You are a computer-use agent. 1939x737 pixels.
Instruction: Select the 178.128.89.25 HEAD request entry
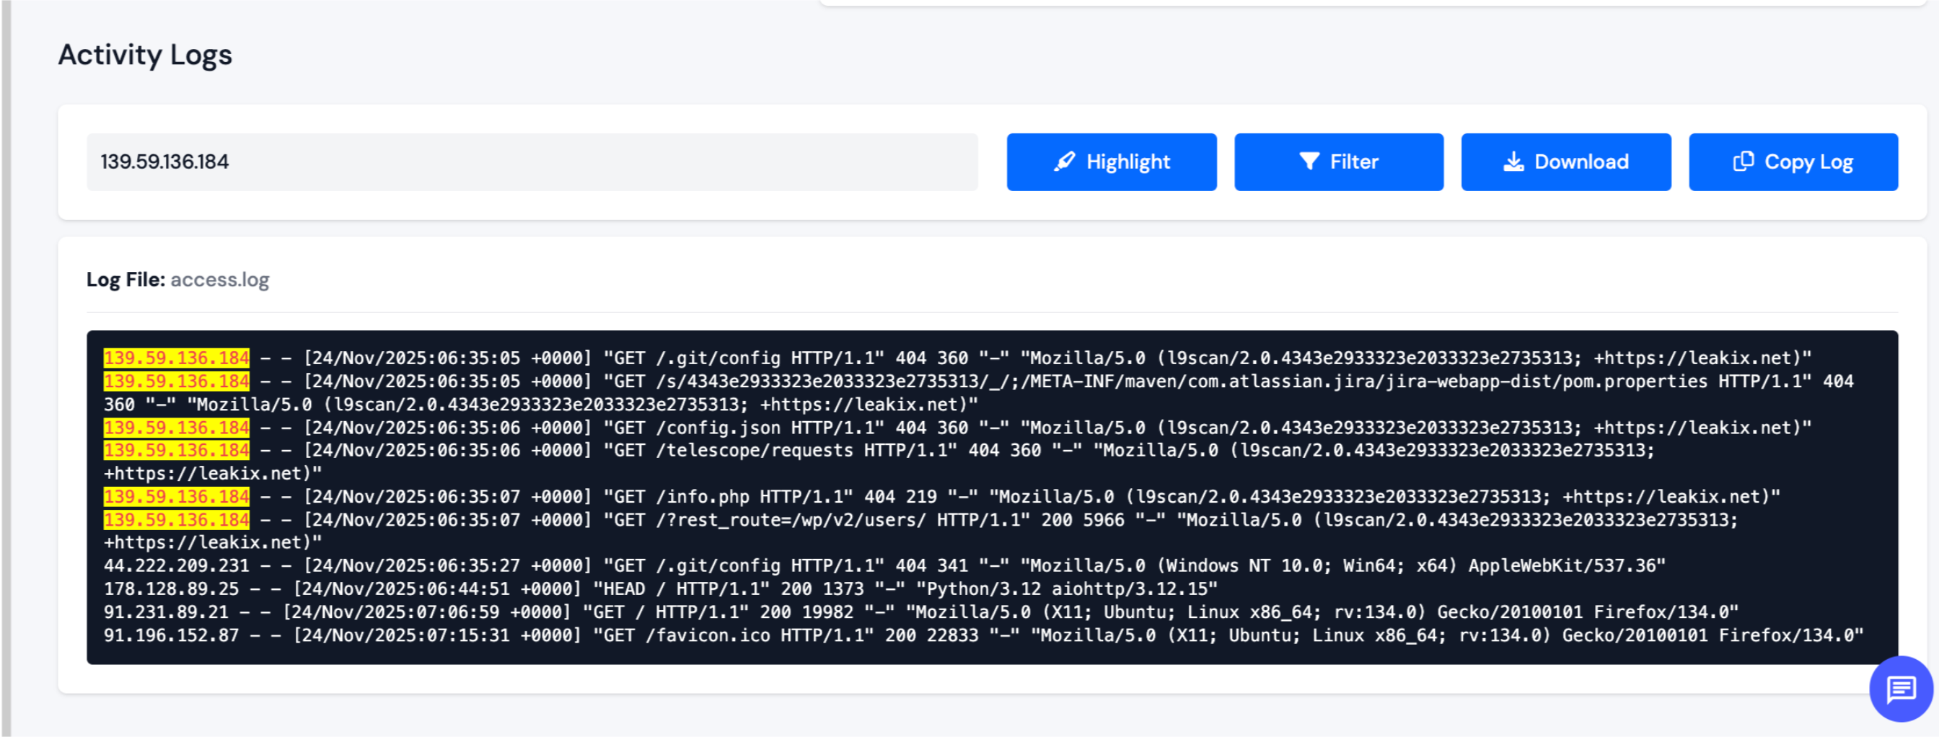pos(171,588)
